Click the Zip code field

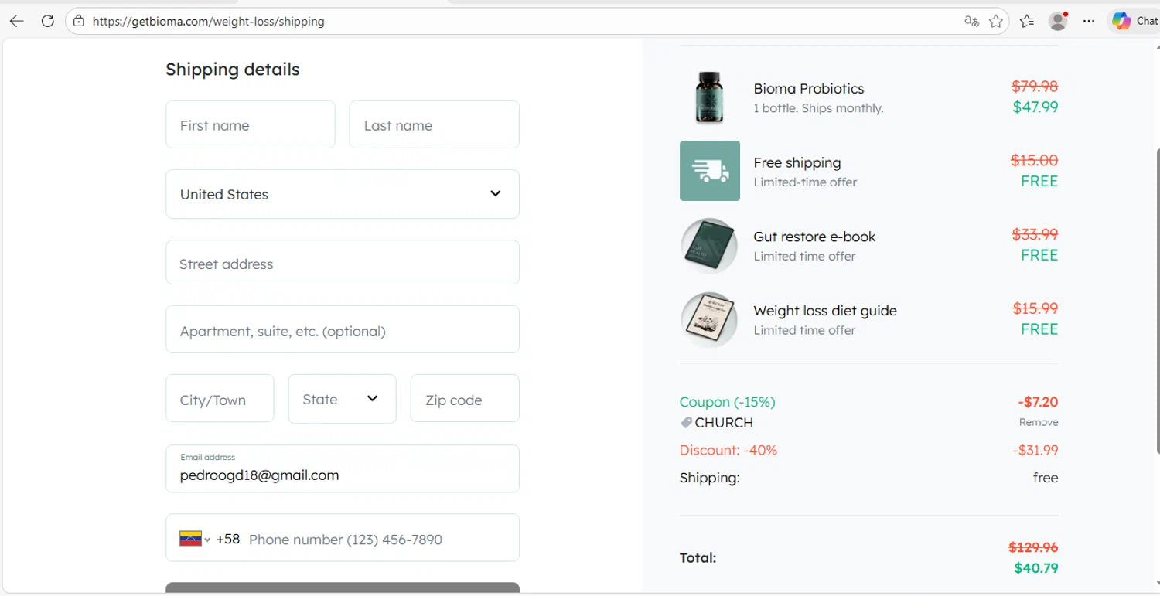[x=465, y=398]
